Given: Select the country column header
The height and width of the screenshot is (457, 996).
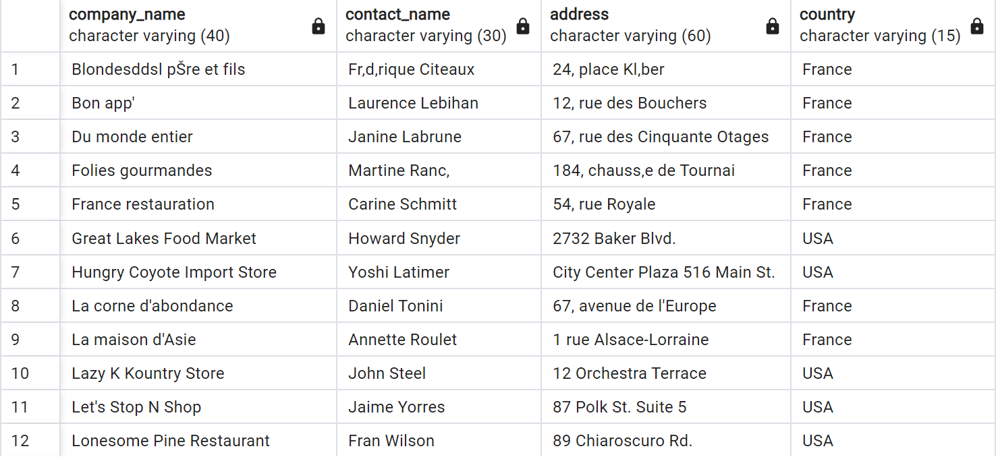Looking at the screenshot, I should coord(893,26).
